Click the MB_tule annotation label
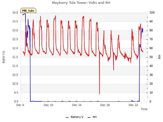This screenshot has width=163, height=122. [28, 11]
